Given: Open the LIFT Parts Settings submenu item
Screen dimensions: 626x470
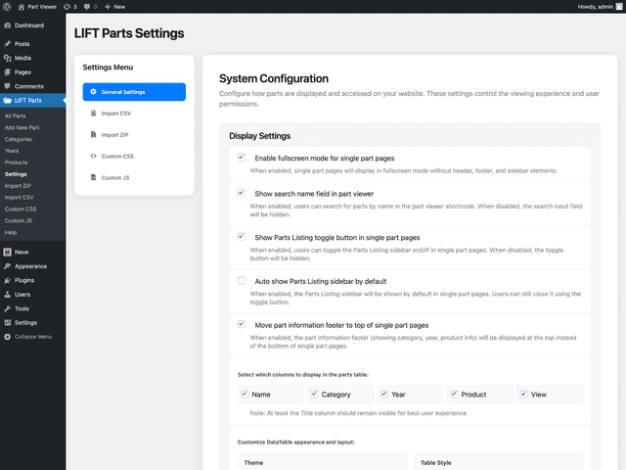Looking at the screenshot, I should click(16, 174).
